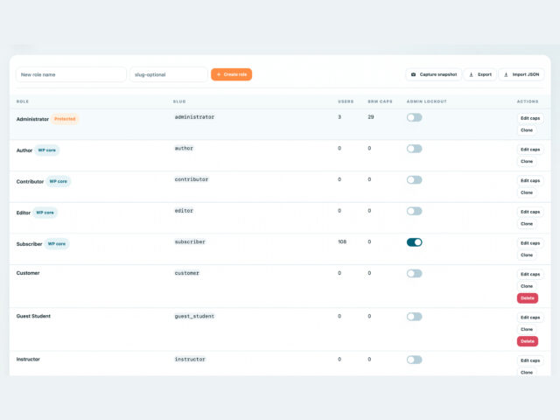Click the Instructor role name
Screen dimensions: 560x420
pyautogui.click(x=28, y=360)
